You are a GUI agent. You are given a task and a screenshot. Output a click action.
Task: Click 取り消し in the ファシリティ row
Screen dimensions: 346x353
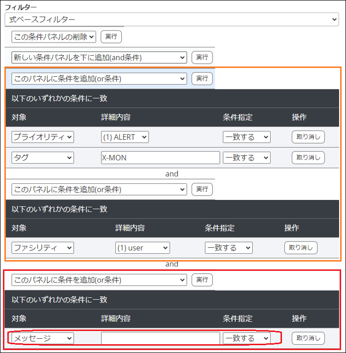click(301, 248)
